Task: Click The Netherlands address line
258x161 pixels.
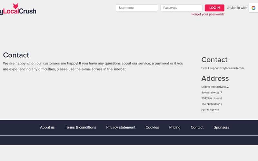Action: 212,104
